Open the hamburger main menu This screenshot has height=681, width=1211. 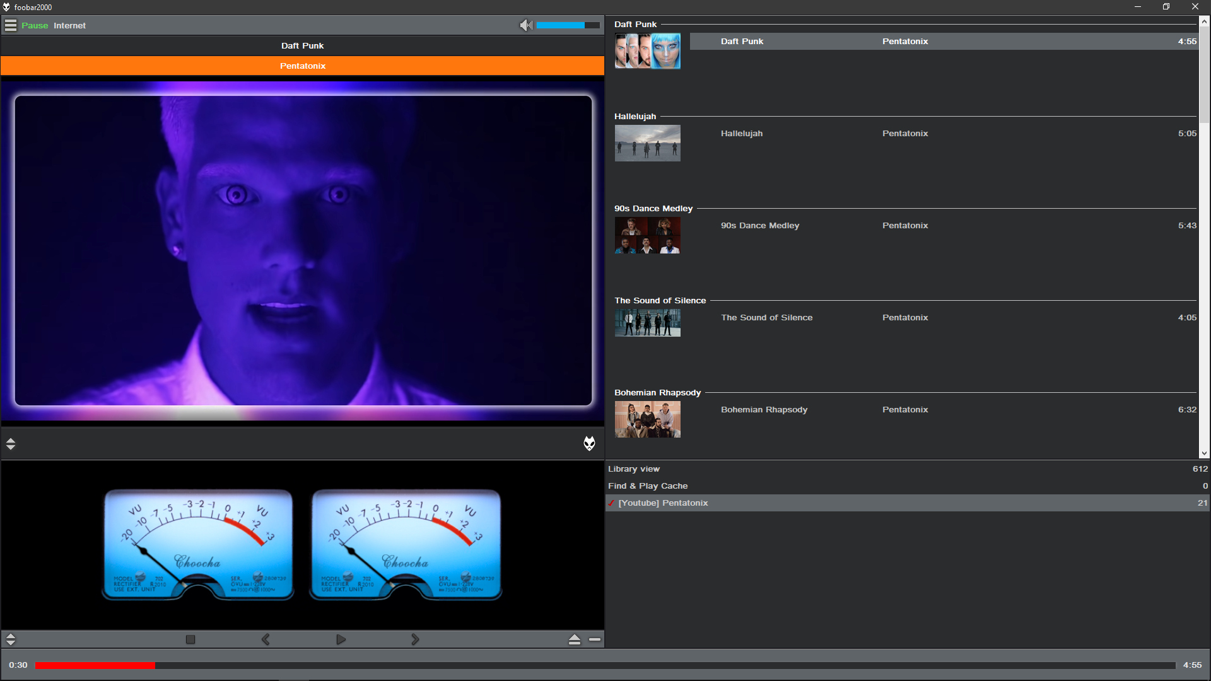pos(11,25)
